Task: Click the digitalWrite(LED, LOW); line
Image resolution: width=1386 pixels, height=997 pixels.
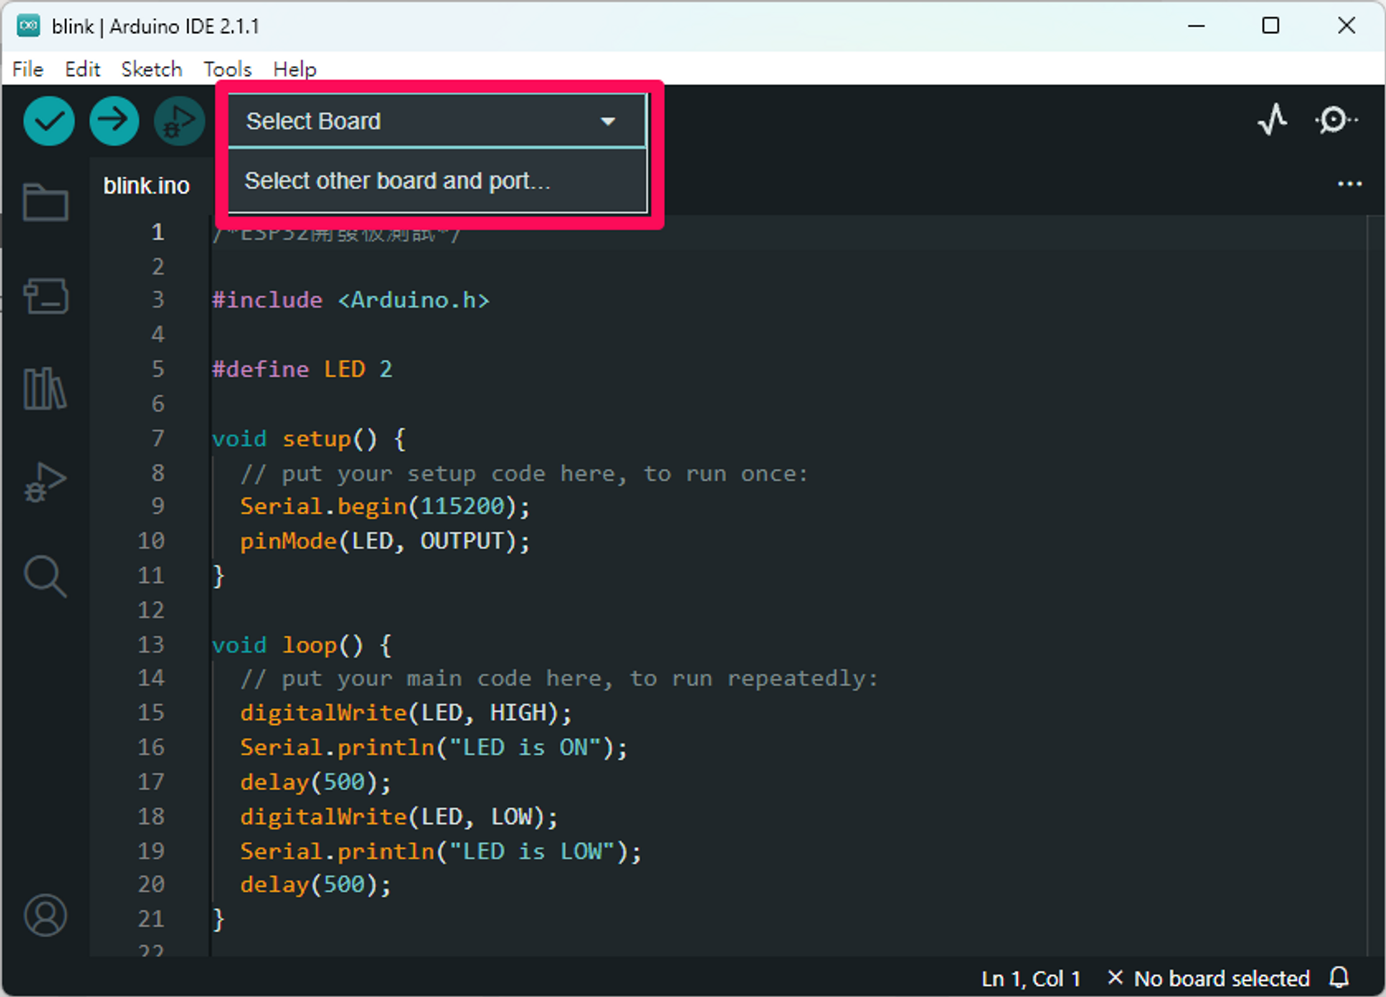Action: coord(398,816)
